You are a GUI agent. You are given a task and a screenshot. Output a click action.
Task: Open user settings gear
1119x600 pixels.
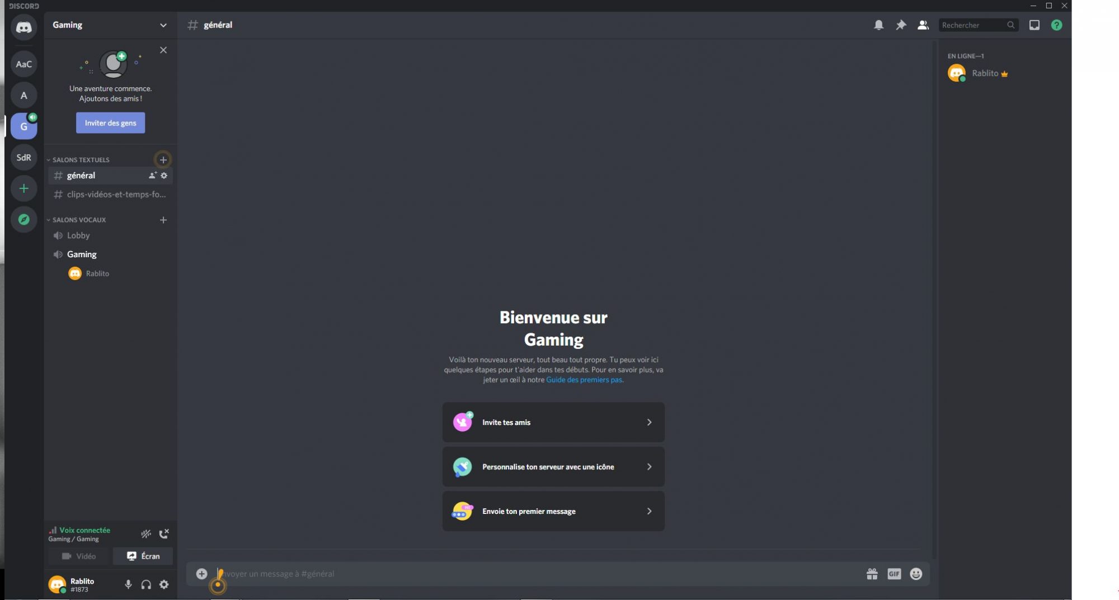(164, 584)
